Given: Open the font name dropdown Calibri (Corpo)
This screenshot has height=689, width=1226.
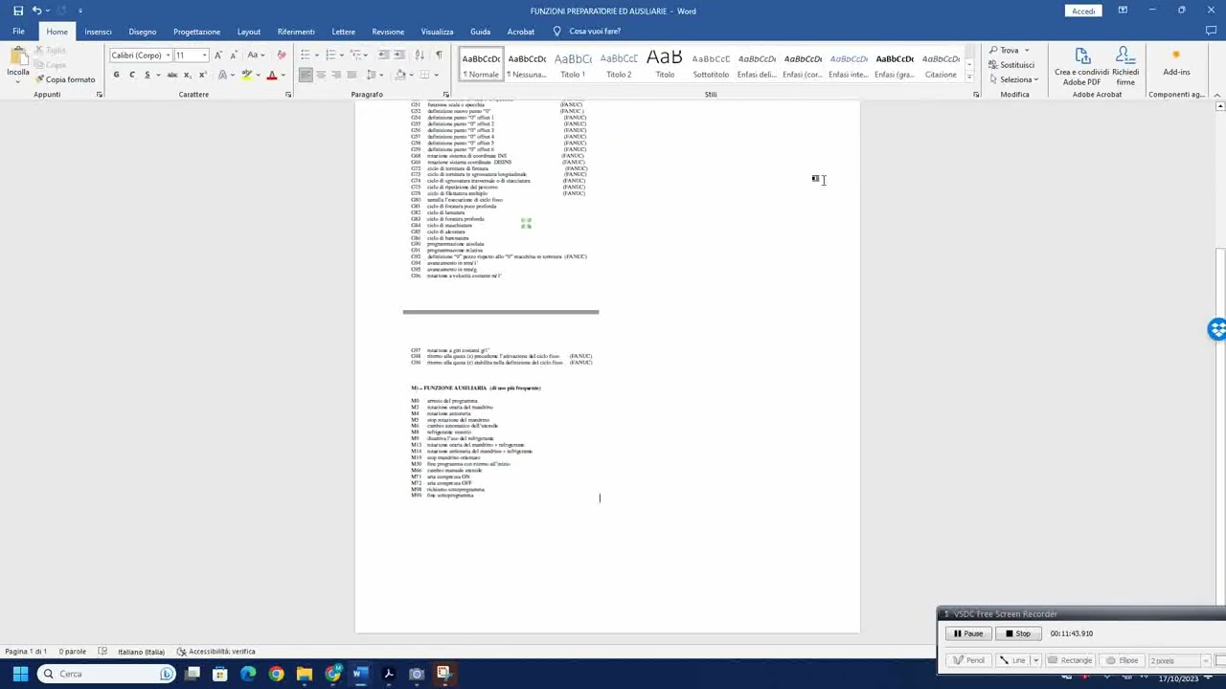Looking at the screenshot, I should coord(168,56).
